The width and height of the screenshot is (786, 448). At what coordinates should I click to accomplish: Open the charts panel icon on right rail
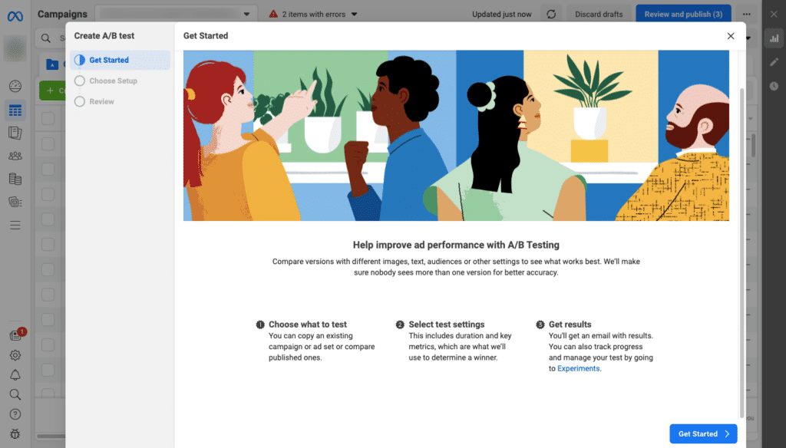tap(774, 38)
